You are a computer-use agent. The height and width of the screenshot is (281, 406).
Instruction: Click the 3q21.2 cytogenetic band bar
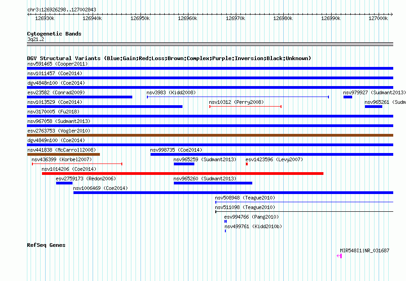[x=210, y=44]
